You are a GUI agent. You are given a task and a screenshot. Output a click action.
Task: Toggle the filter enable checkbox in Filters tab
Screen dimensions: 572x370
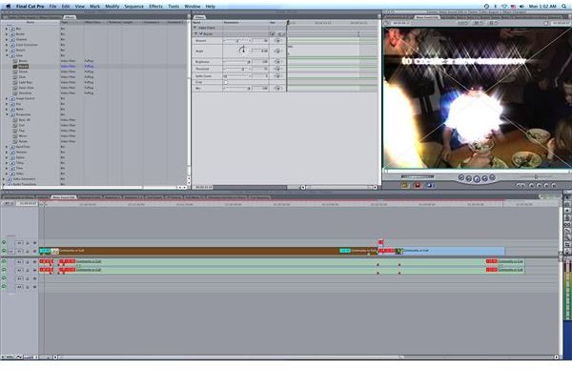click(x=200, y=33)
